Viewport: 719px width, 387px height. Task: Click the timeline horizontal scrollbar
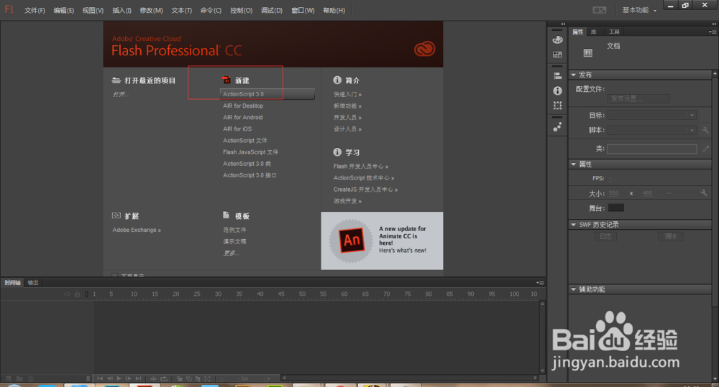pos(410,378)
